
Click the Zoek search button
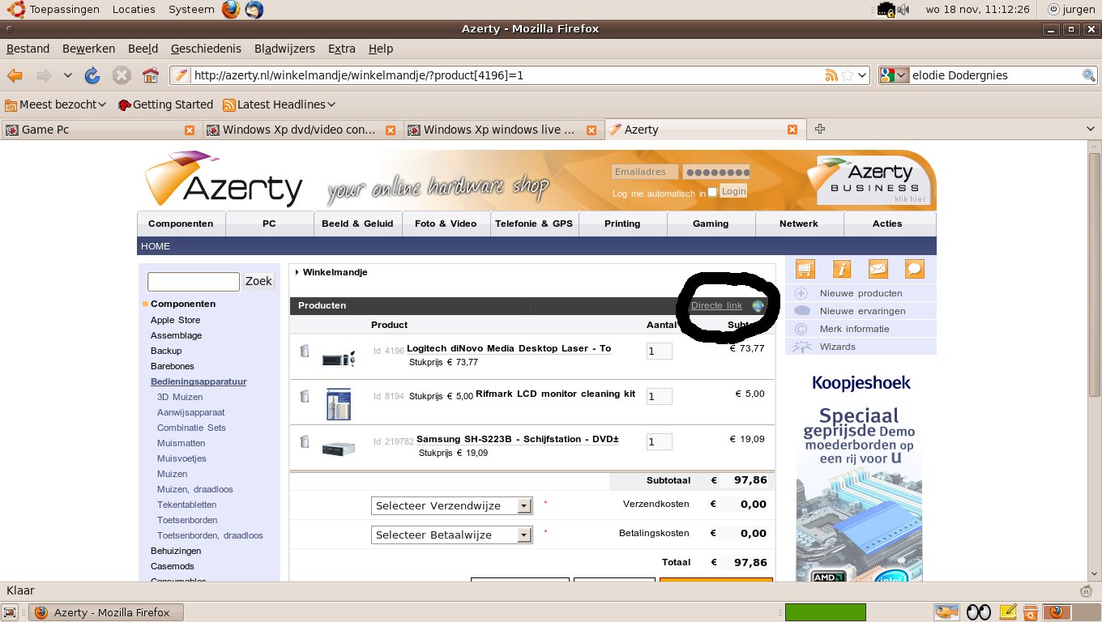coord(258,281)
